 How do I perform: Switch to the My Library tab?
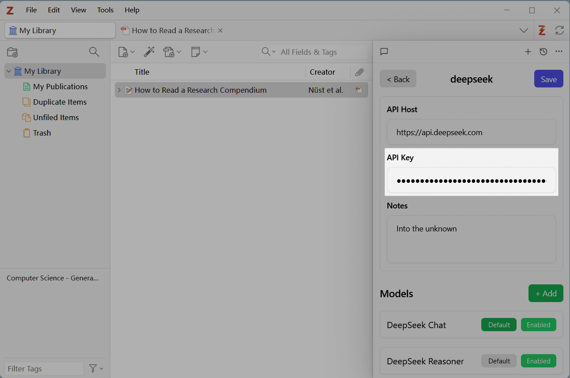(x=60, y=30)
